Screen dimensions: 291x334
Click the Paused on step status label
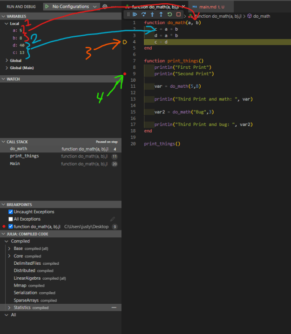[x=107, y=142]
